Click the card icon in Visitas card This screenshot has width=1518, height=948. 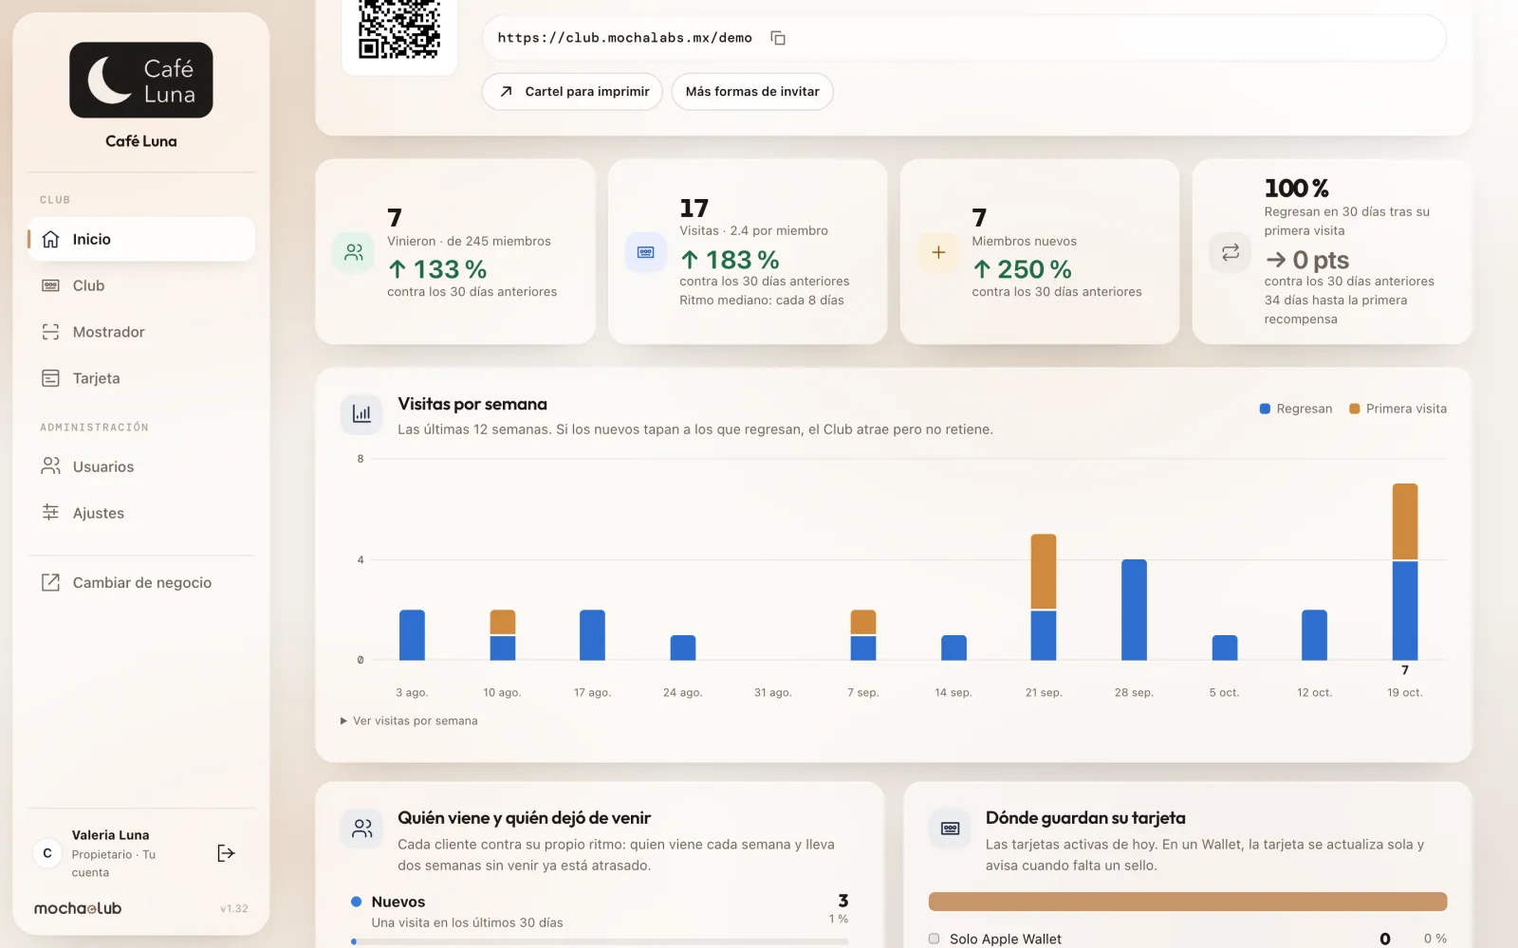[x=646, y=252]
